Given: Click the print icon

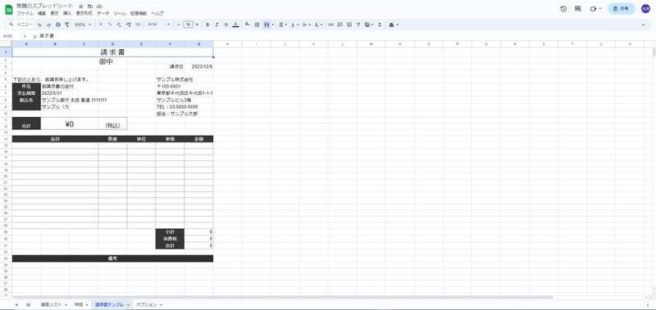Looking at the screenshot, I should tap(58, 25).
